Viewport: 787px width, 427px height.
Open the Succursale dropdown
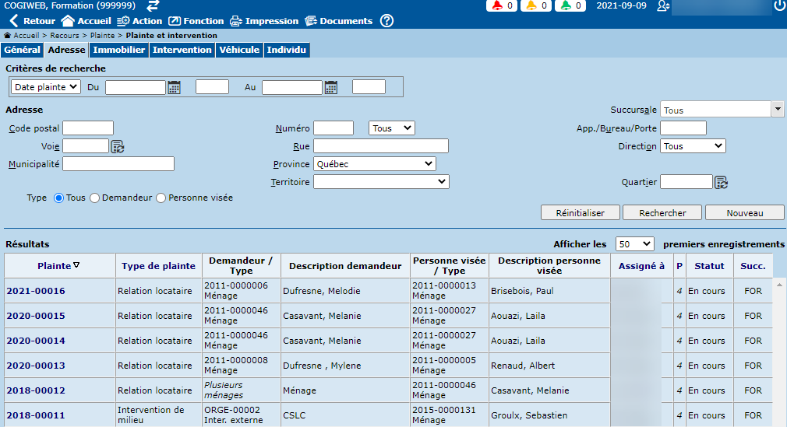tap(777, 110)
